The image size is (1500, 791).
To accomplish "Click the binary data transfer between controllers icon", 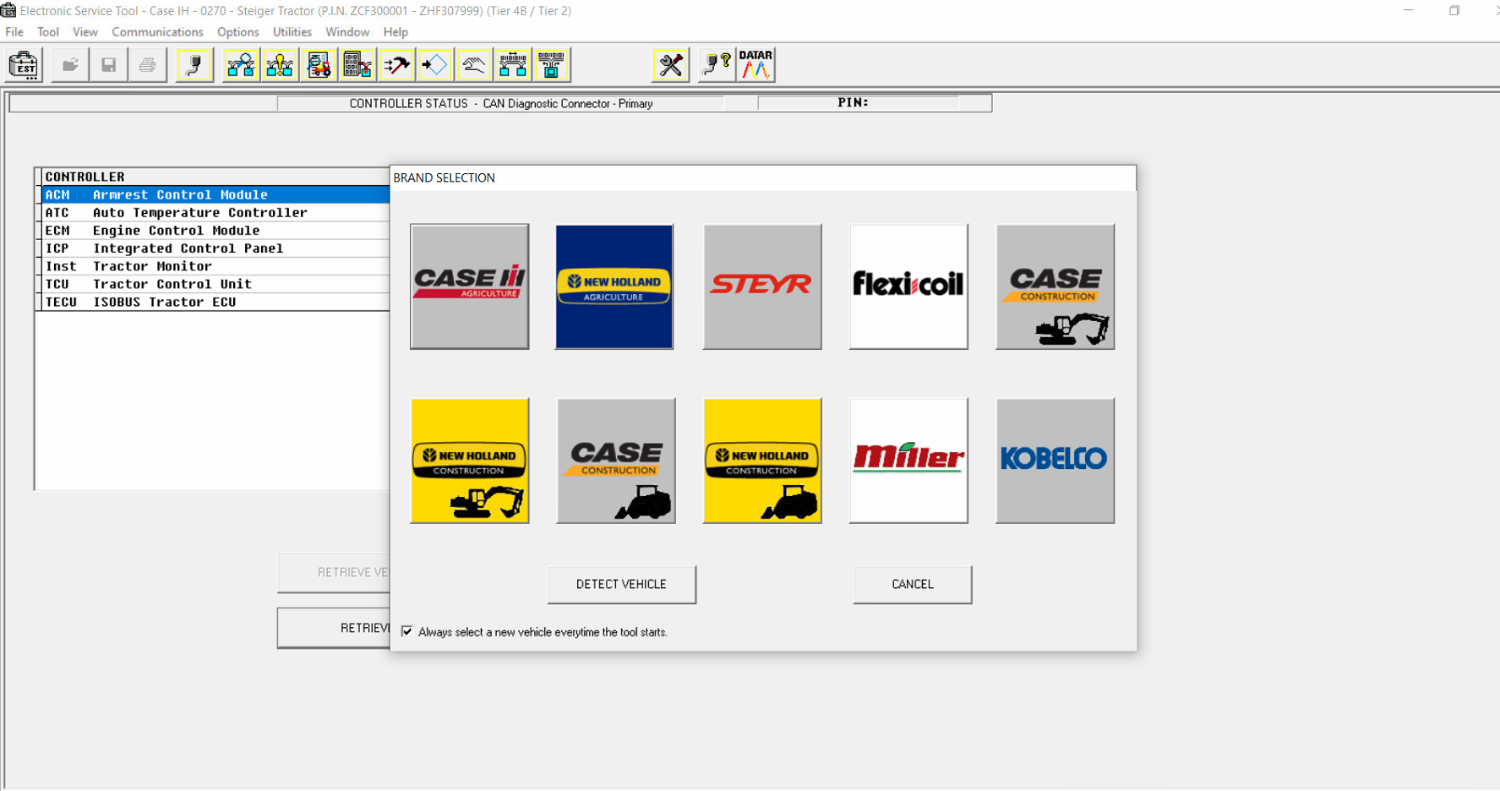I will (512, 65).
